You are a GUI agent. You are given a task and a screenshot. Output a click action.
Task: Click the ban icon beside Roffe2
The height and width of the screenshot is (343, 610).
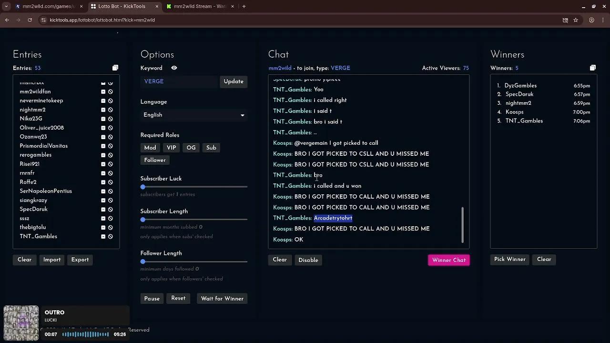(x=111, y=182)
